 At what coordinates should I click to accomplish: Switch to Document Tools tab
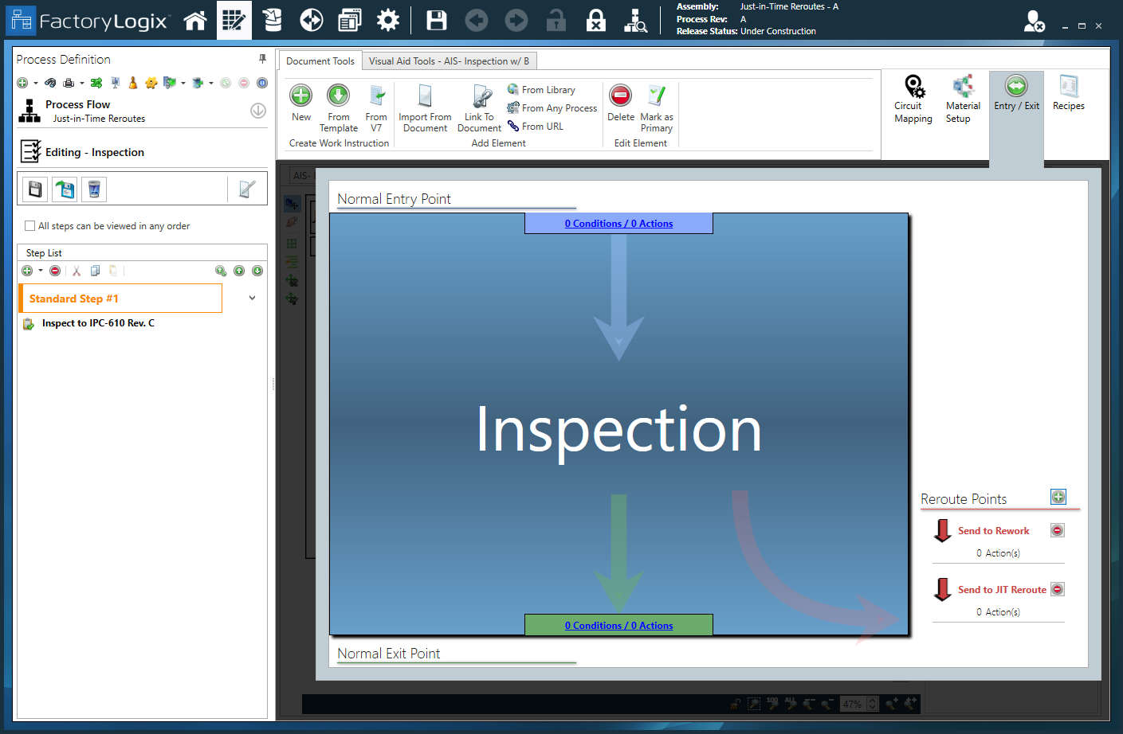[320, 61]
